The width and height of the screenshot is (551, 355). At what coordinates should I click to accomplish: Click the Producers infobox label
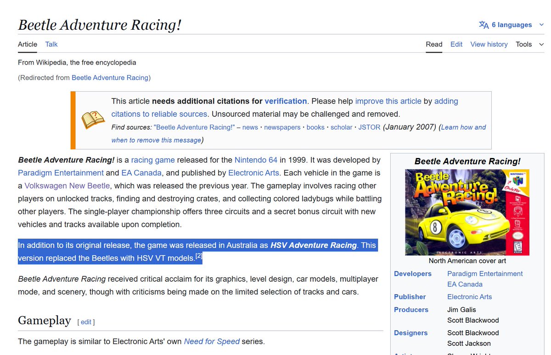click(x=411, y=310)
